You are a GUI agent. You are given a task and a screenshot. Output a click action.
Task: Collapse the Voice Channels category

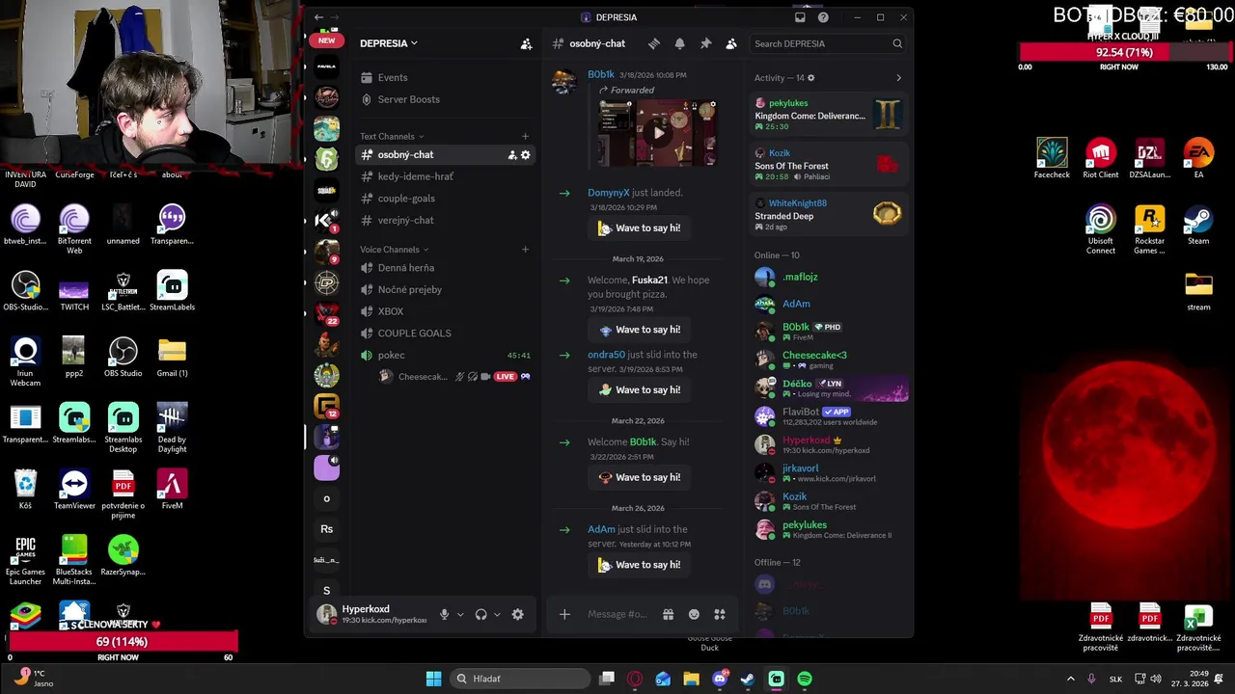tap(395, 250)
